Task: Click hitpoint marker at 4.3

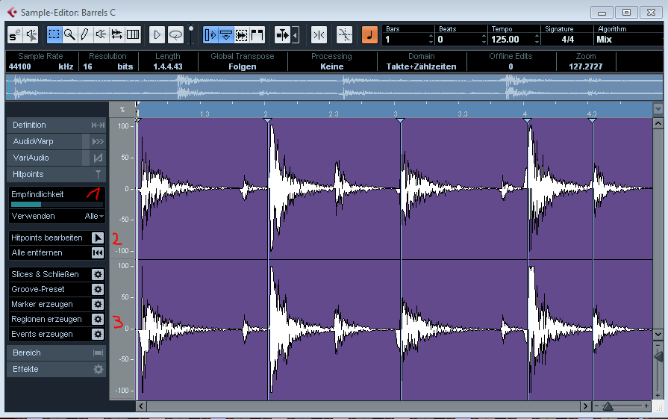Action: 592,121
